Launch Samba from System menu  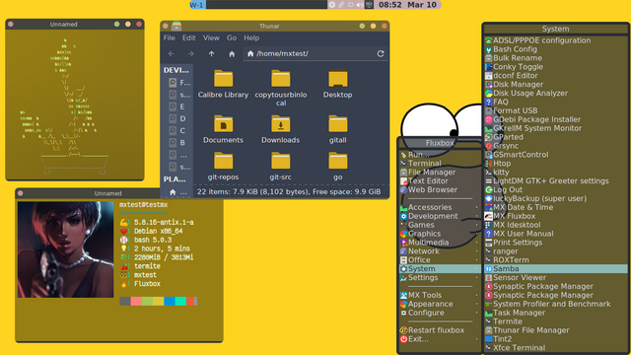[556, 269]
